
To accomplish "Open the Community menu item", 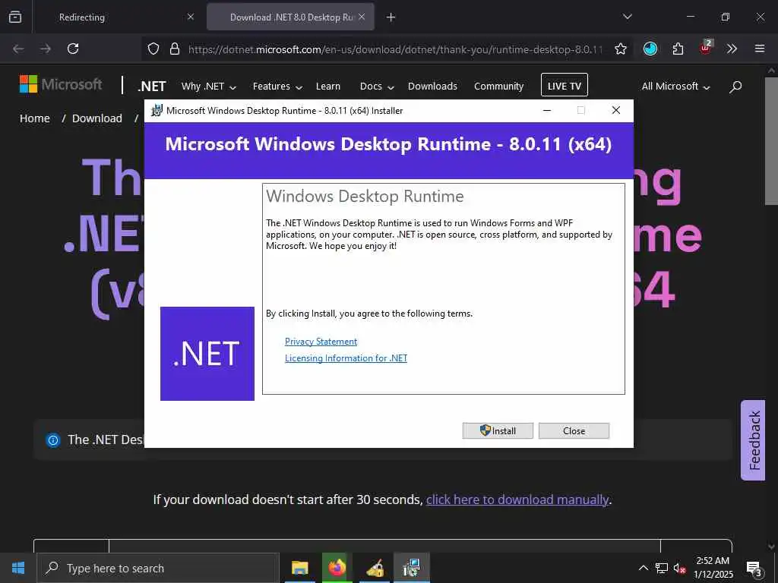I will point(498,87).
